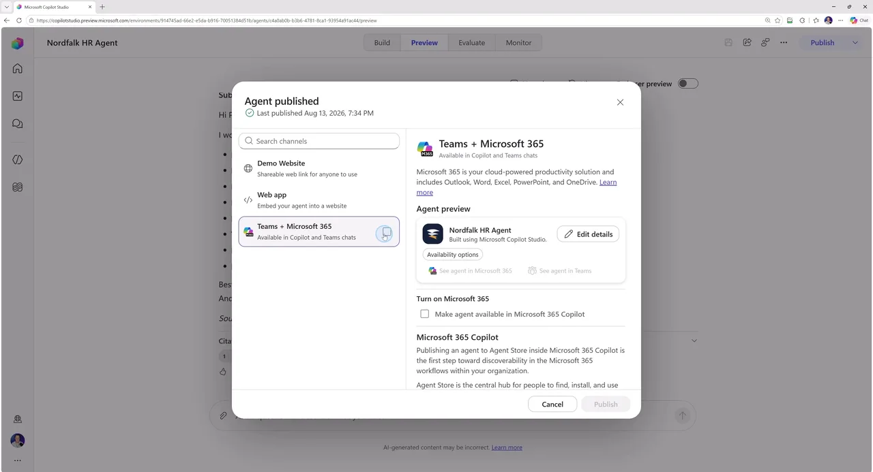Viewport: 873px width, 472px height.
Task: Open the chat bubbles sidebar icon
Action: pos(18,124)
